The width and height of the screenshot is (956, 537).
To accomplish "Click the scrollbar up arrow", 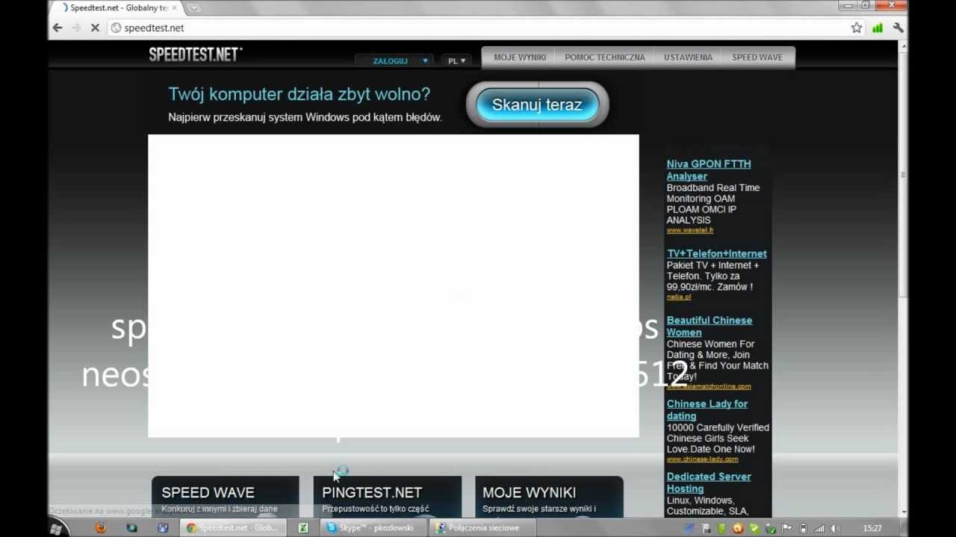I will [x=904, y=46].
